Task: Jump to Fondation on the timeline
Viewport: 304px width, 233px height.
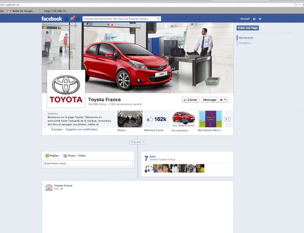Action: tap(245, 43)
